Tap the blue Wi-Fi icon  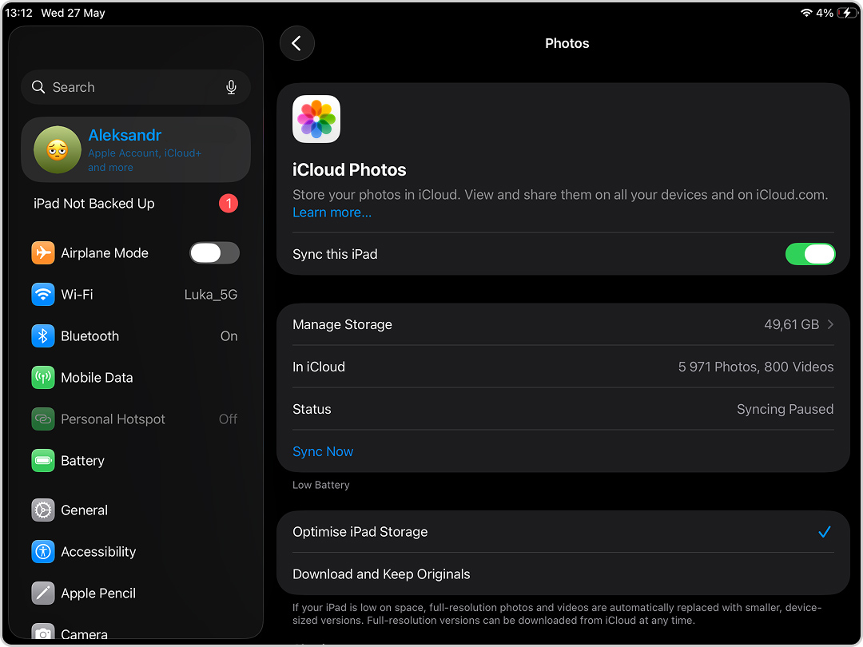coord(43,294)
